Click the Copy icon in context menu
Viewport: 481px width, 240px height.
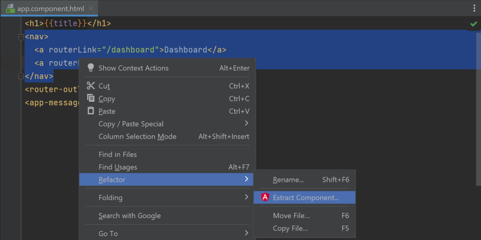tap(91, 98)
